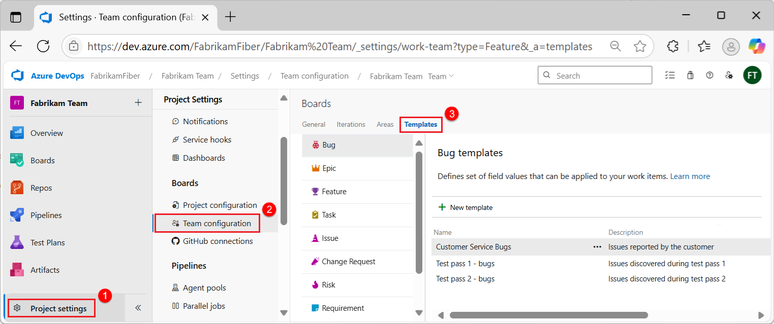Click the work item types vertical scrollbar

click(419, 212)
